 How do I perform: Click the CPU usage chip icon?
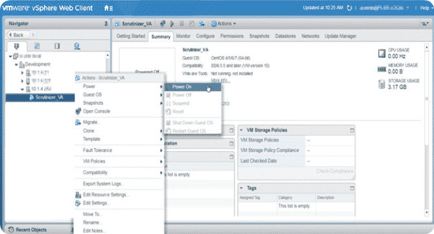[382, 53]
